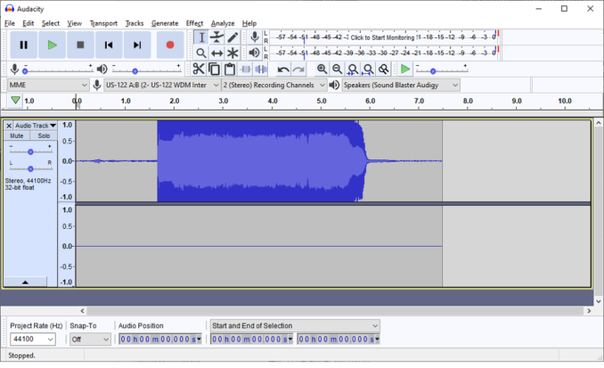Click the Redo arrow
This screenshot has height=368, width=604.
[x=298, y=70]
